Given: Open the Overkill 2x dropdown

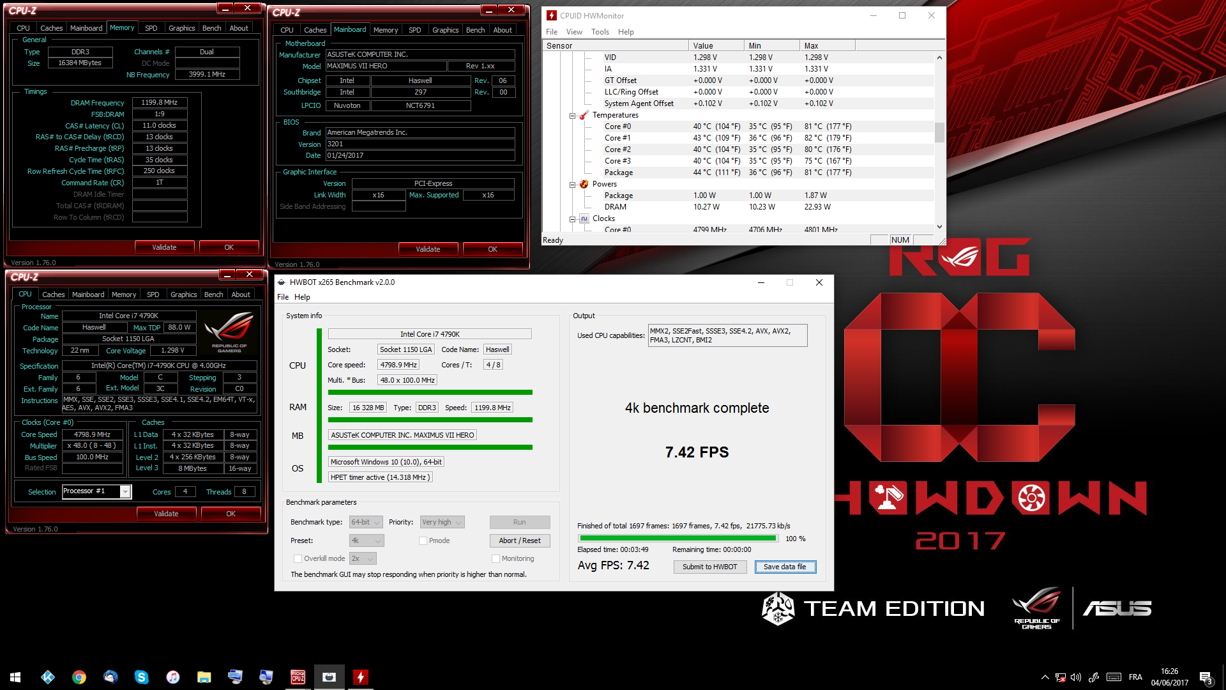Looking at the screenshot, I should pos(363,558).
